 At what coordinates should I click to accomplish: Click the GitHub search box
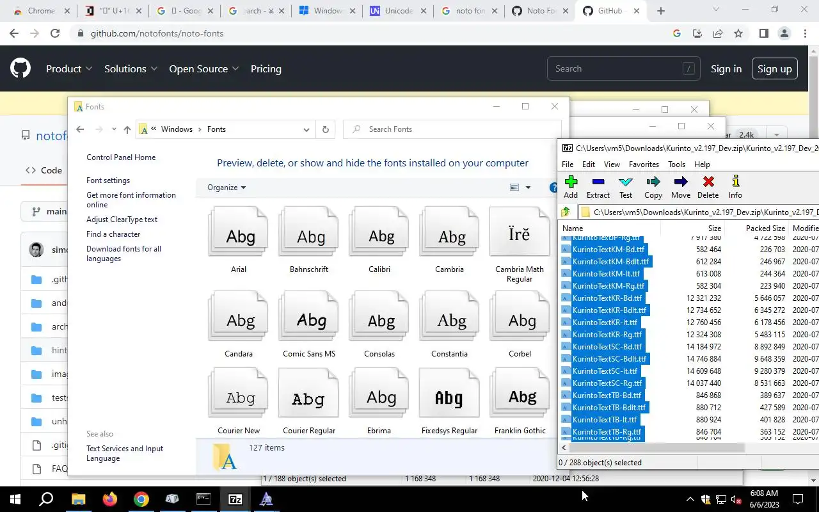pyautogui.click(x=623, y=68)
